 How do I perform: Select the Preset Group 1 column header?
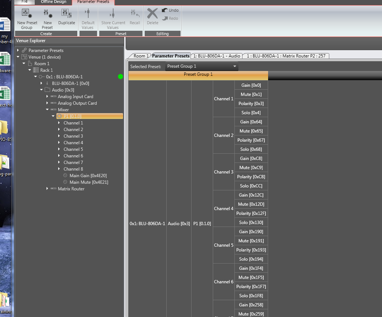pyautogui.click(x=198, y=75)
